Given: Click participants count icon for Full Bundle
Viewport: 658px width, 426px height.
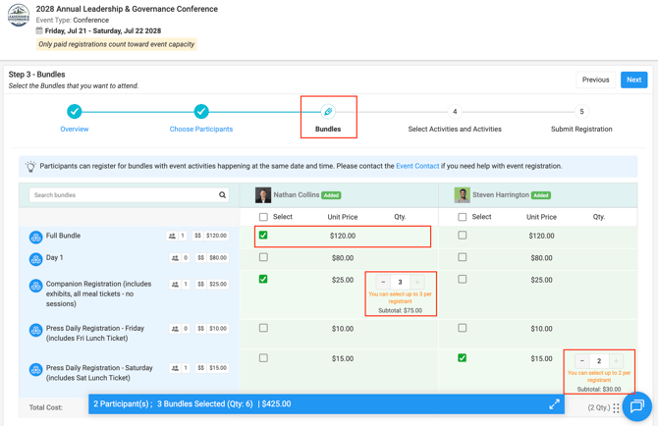Looking at the screenshot, I should 172,236.
